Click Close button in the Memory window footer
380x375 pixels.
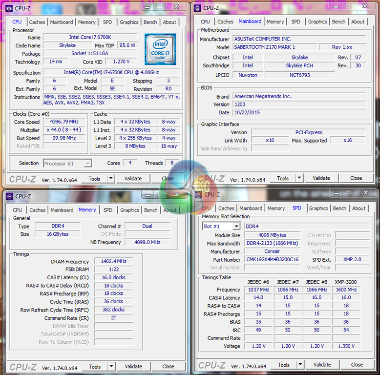[168, 366]
